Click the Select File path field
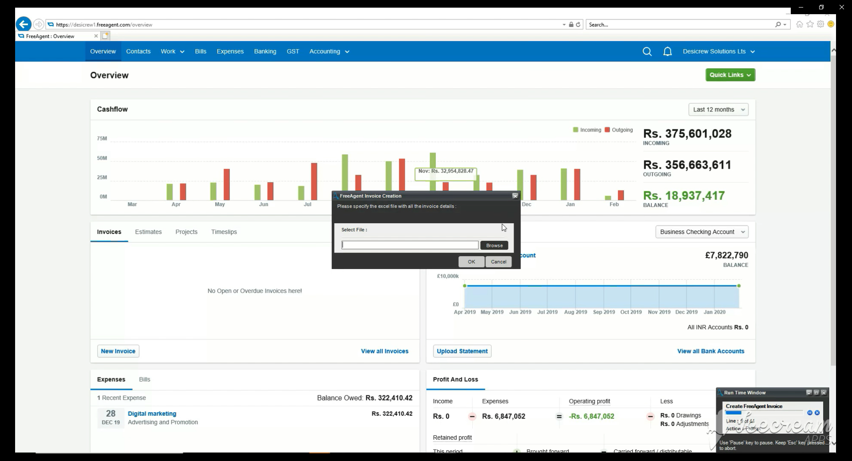Screen dimensions: 852x461 pos(410,245)
